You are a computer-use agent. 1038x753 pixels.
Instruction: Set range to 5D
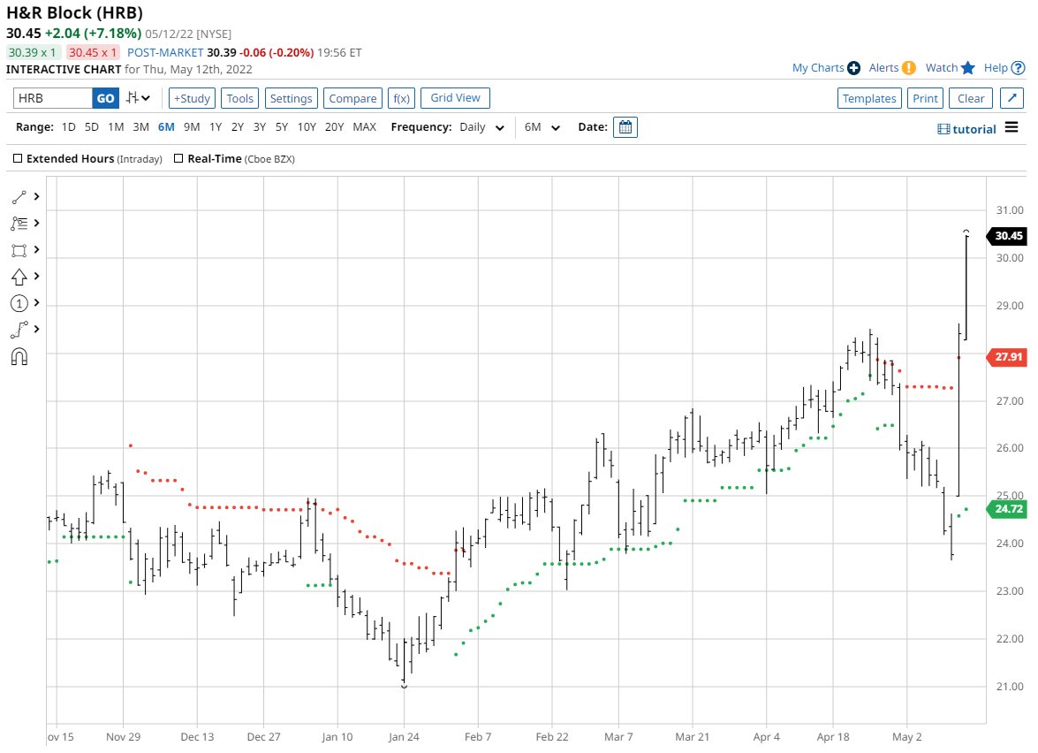point(91,127)
